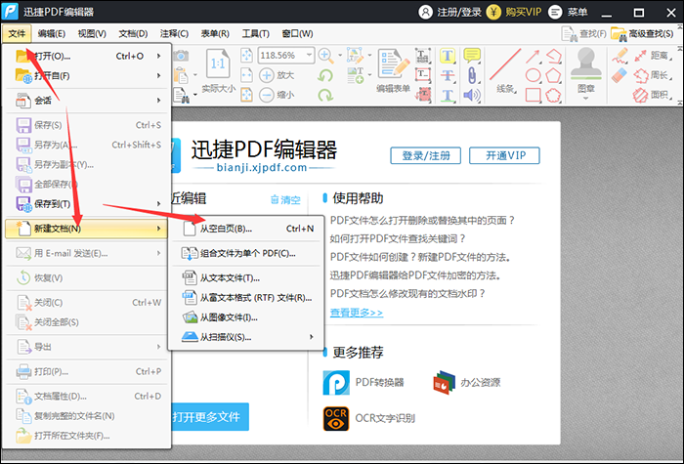Select the Area (面积) measure tool
The height and width of the screenshot is (464, 684).
[x=652, y=95]
